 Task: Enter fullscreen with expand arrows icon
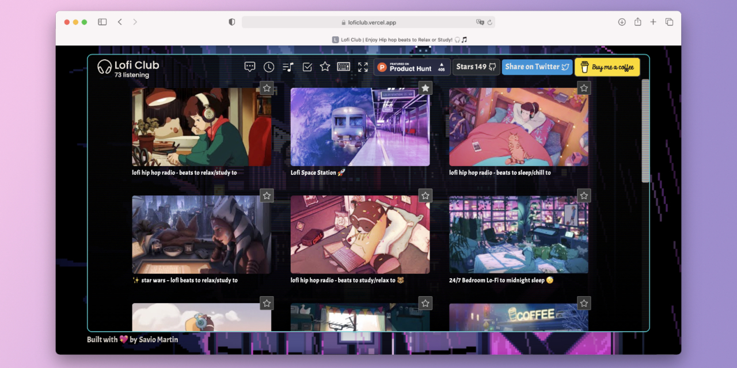click(363, 67)
